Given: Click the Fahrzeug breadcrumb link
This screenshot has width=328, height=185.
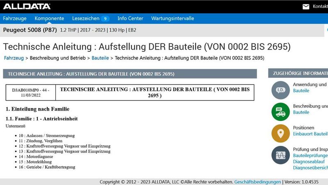Looking at the screenshot, I should (x=14, y=58).
